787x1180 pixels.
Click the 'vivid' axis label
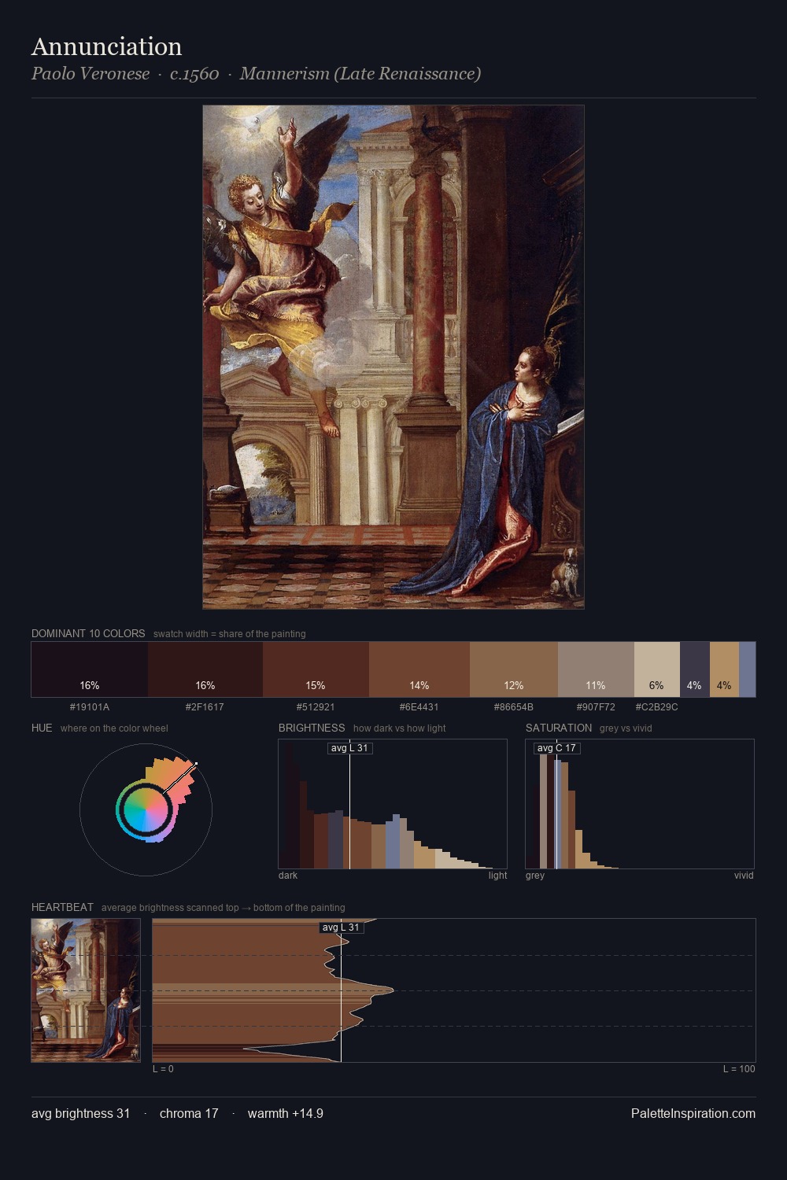click(x=744, y=876)
